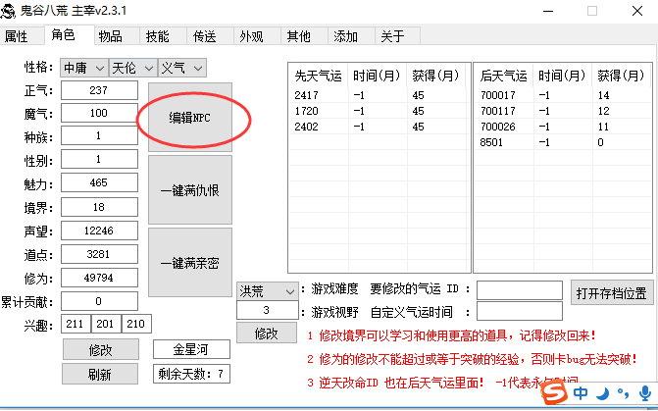658x411 pixels.
Task: Click the first 兴趣 field showing 211
Action: pos(76,324)
